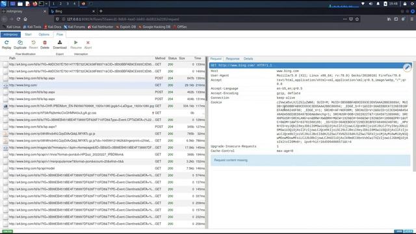416x234 pixels.
Task: Open Kali Forums bookmark
Action: point(74,27)
